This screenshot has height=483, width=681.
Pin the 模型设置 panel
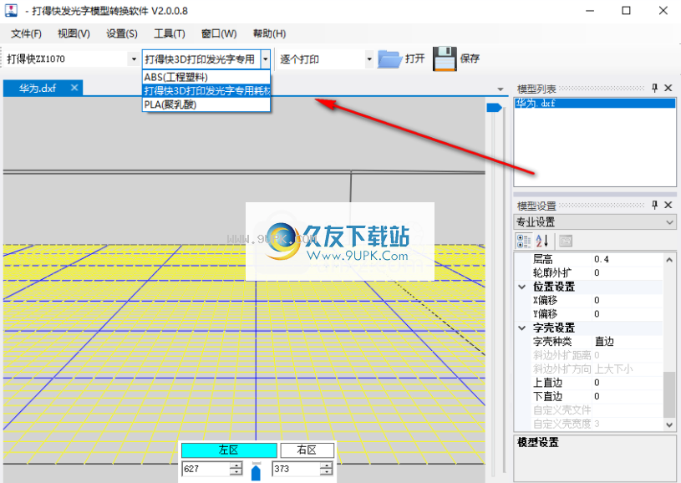pyautogui.click(x=655, y=205)
